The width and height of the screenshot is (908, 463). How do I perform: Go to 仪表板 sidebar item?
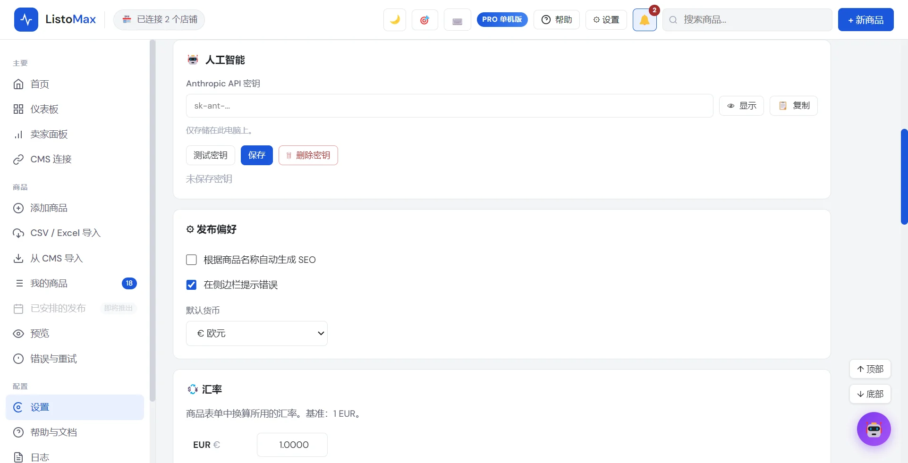(75, 109)
